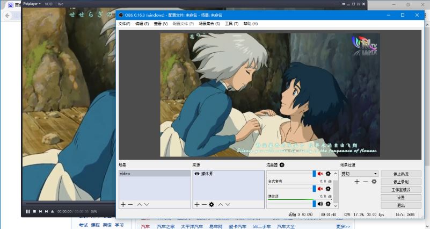The height and width of the screenshot is (229, 430).
Task: Add a new scene with the plus icon
Action: 123,204
